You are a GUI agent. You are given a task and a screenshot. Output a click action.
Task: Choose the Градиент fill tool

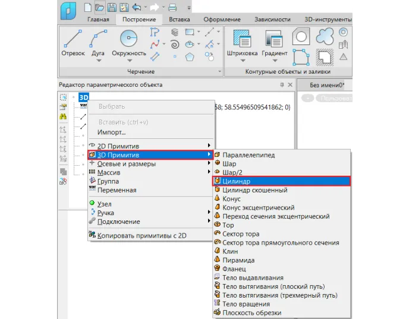(275, 42)
